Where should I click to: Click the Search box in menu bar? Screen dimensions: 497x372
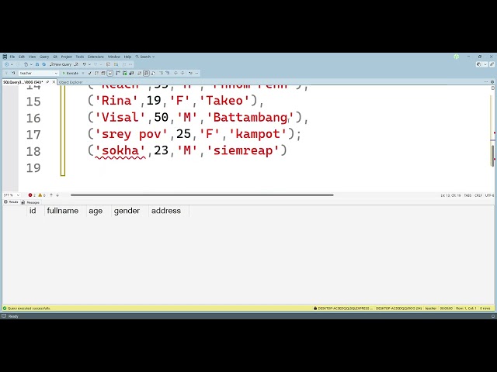click(145, 57)
